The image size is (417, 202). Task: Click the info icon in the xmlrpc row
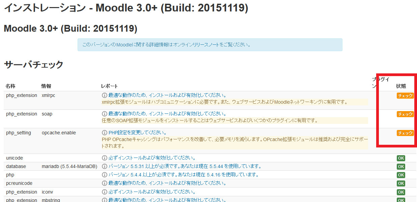pyautogui.click(x=104, y=95)
